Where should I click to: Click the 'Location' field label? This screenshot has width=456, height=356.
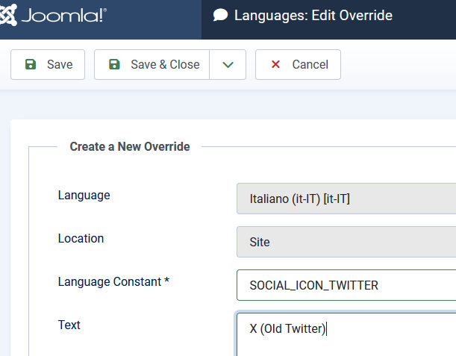pyautogui.click(x=81, y=239)
